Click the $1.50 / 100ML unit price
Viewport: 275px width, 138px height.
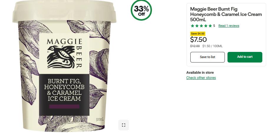(212, 46)
